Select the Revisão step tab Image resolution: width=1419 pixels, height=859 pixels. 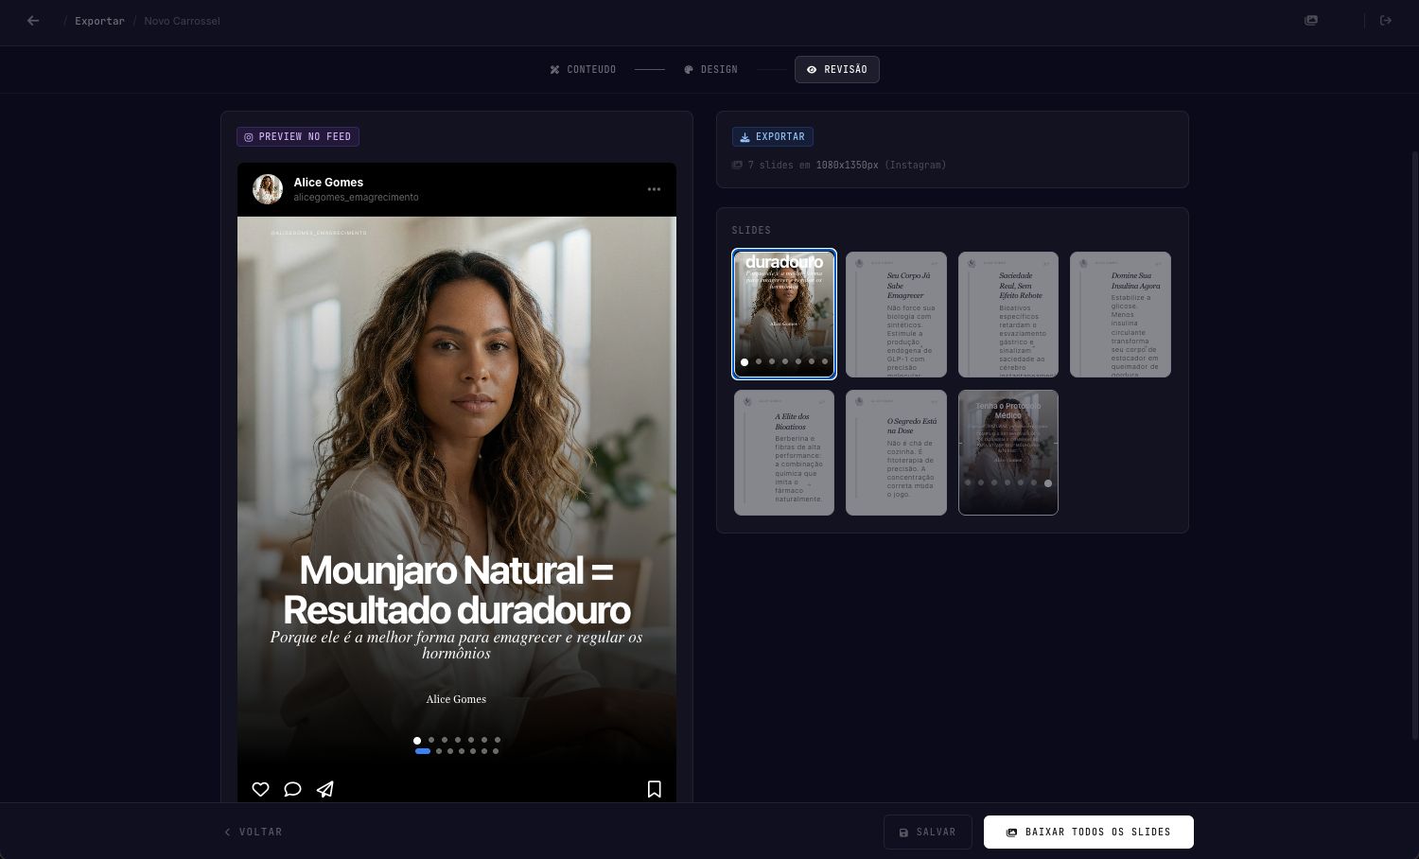[x=836, y=70]
